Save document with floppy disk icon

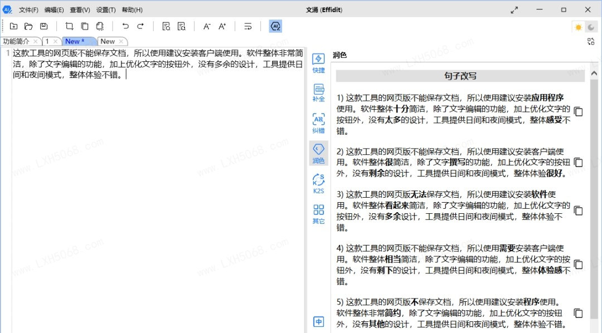click(44, 26)
